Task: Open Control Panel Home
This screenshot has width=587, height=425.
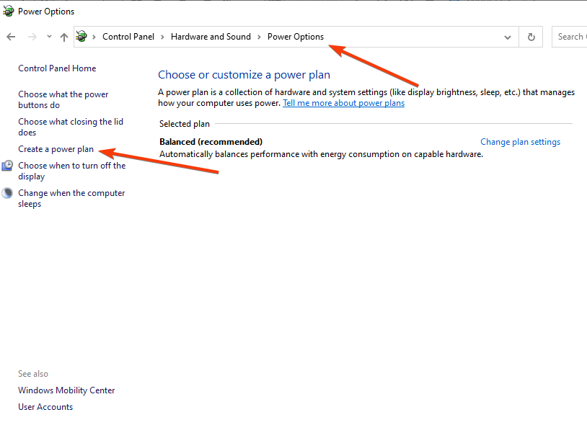Action: pos(57,68)
